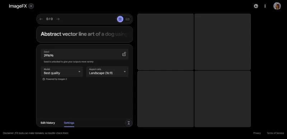
Task: Open the Model dropdown showing Best quality
Action: point(62,71)
